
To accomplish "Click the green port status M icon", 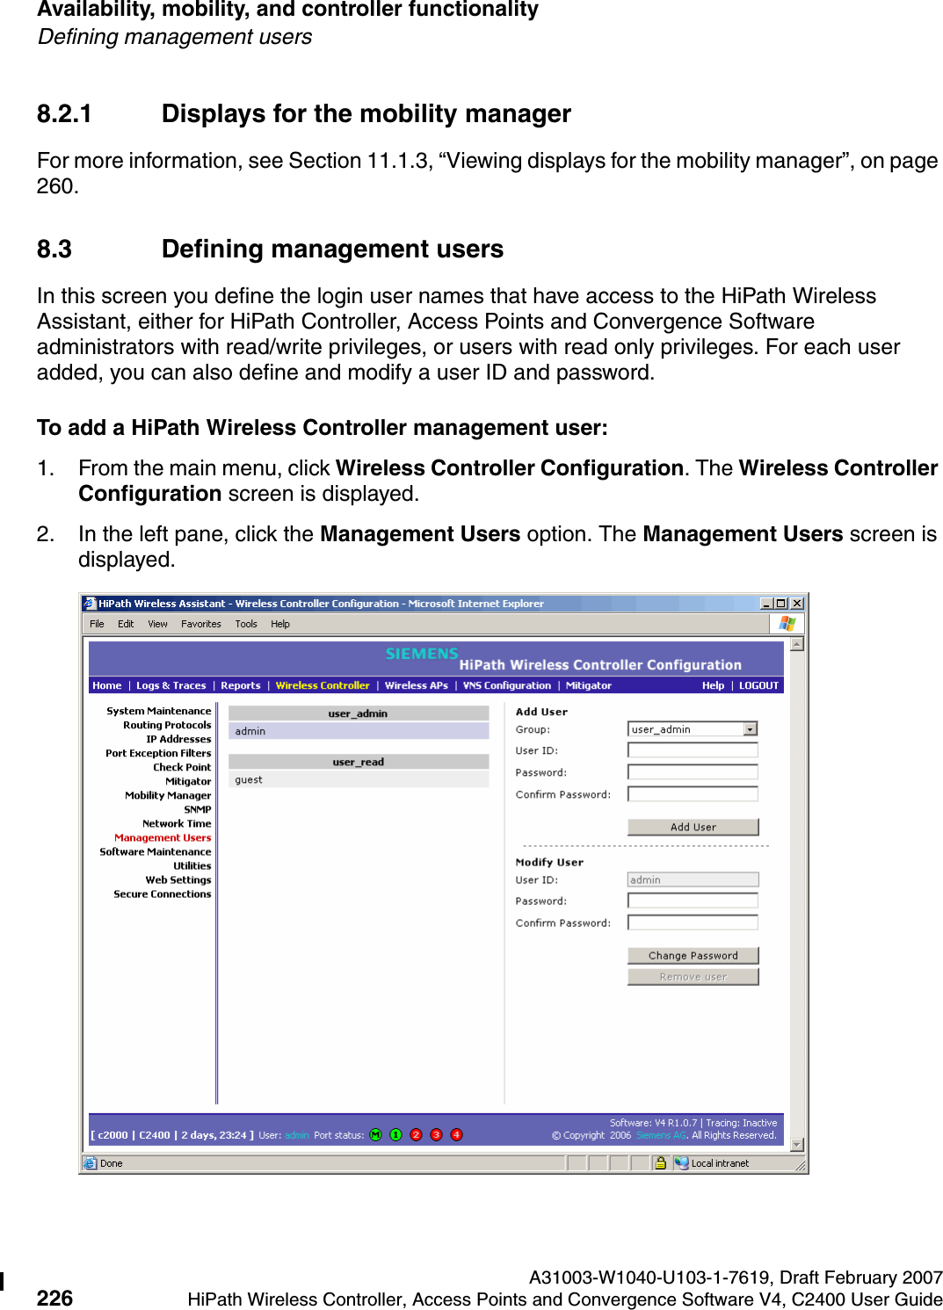I will pyautogui.click(x=375, y=1134).
